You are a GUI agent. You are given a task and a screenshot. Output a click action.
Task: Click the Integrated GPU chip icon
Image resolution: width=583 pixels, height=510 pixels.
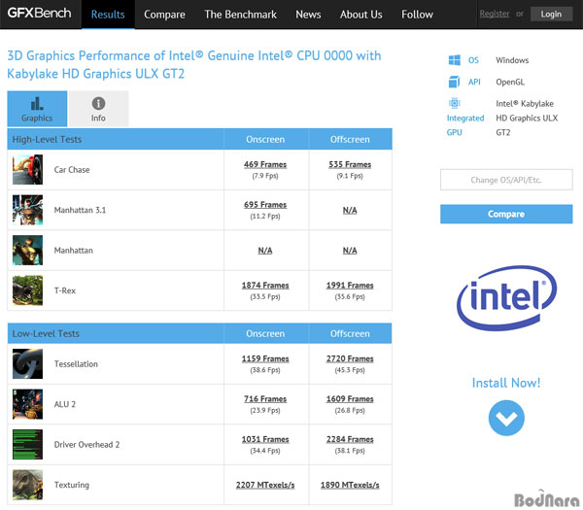coord(455,103)
